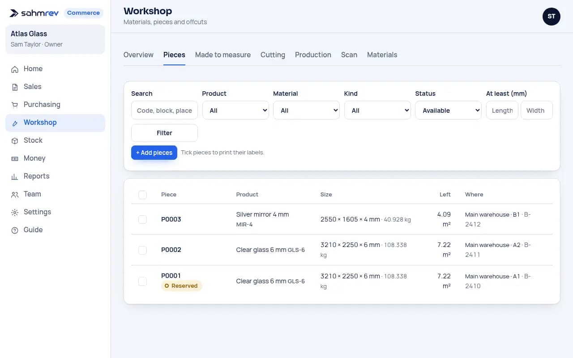Viewport: 573px width, 358px height.
Task: Click the Stock box icon
Action: click(x=15, y=141)
